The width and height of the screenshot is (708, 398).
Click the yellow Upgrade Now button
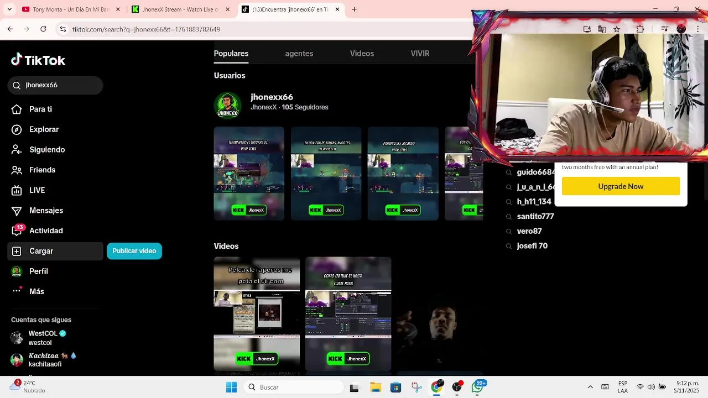(x=621, y=186)
